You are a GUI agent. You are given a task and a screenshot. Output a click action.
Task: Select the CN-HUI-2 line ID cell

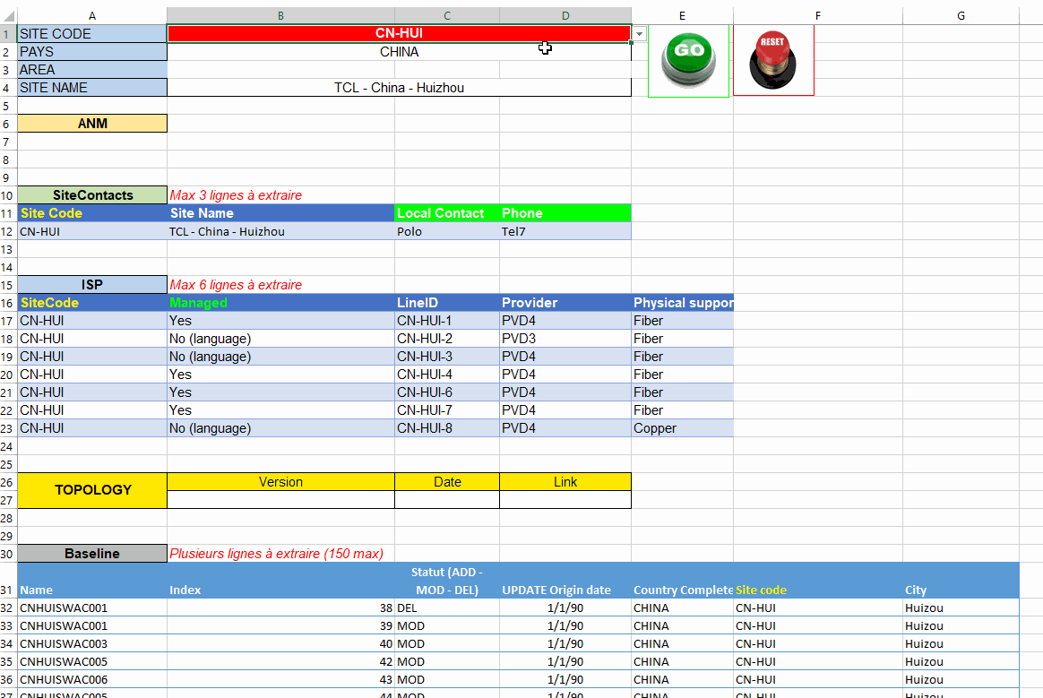[x=446, y=339]
